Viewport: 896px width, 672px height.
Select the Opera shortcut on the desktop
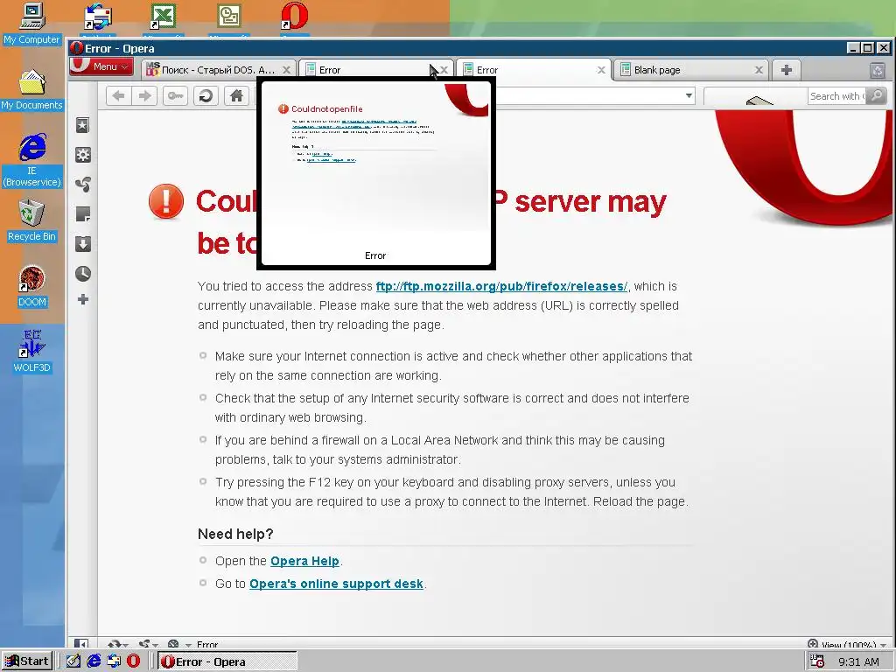click(x=294, y=17)
